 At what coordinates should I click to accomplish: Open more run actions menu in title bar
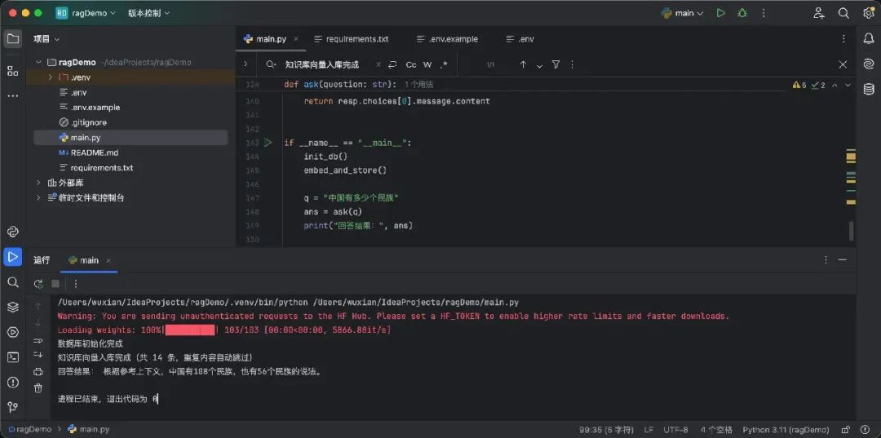[764, 13]
